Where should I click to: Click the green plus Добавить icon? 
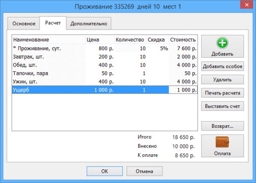tap(222, 43)
